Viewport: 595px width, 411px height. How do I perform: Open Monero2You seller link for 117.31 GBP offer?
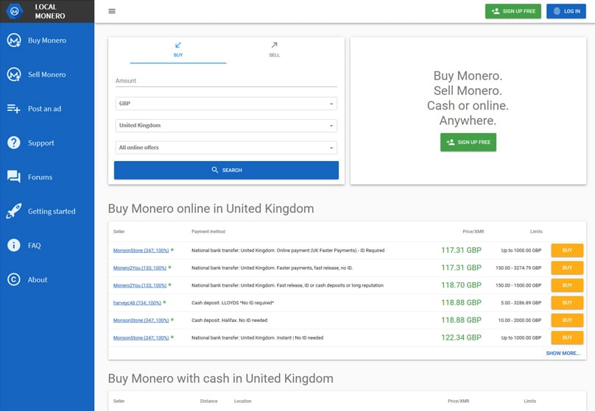pos(140,268)
